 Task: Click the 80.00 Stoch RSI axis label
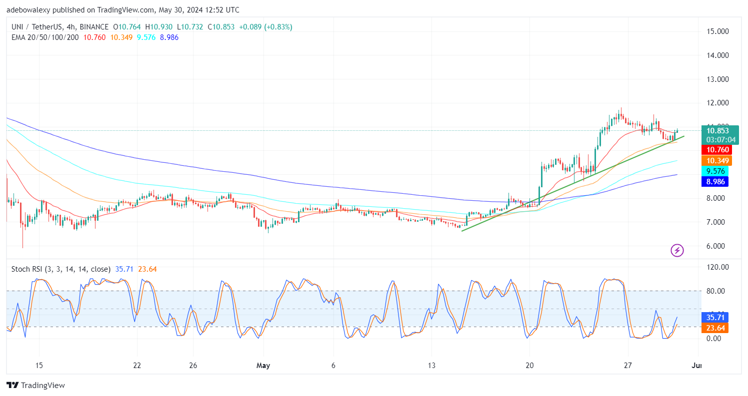point(715,291)
